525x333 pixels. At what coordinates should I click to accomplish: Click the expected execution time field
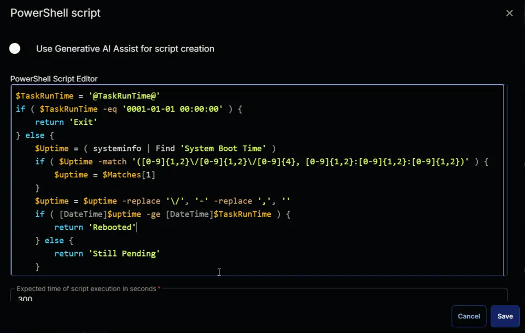pos(259,296)
